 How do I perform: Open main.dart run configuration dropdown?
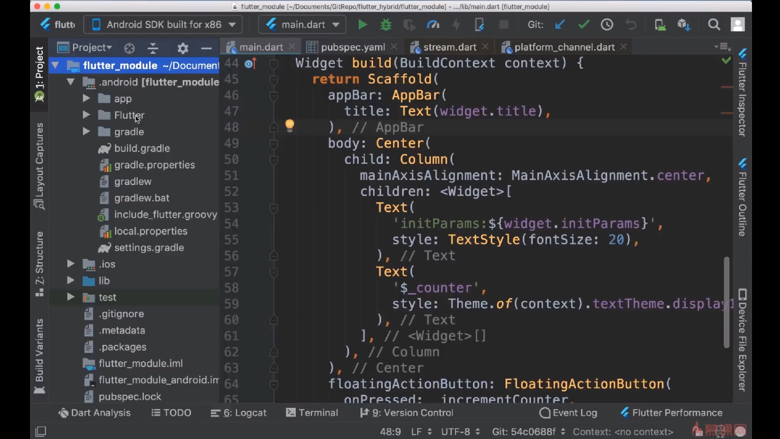tap(302, 25)
